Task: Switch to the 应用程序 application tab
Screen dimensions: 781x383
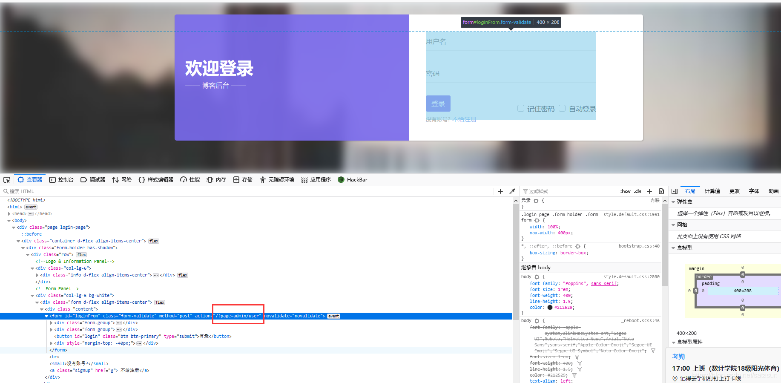Action: coord(316,180)
